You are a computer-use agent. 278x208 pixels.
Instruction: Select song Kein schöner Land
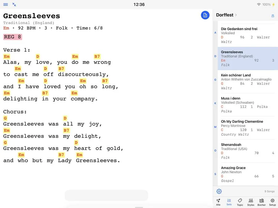[248, 81]
